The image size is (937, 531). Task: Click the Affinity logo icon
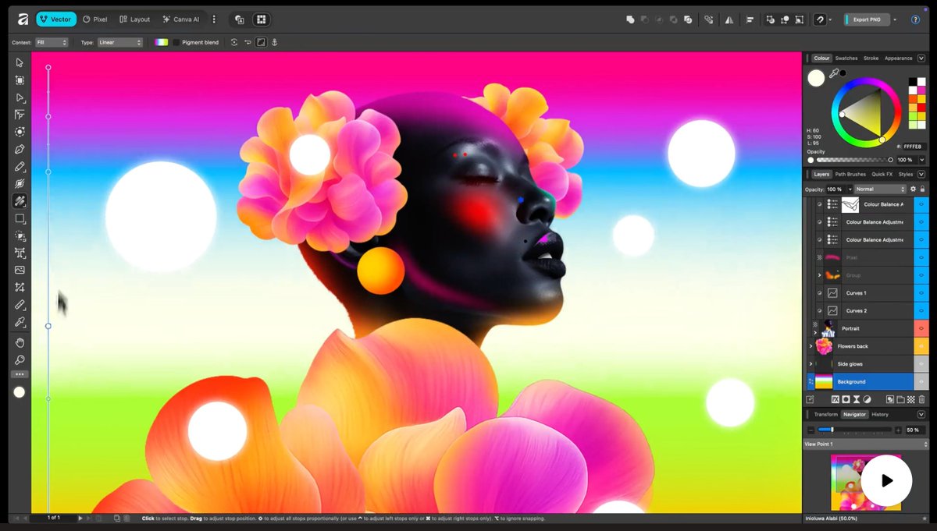(23, 19)
